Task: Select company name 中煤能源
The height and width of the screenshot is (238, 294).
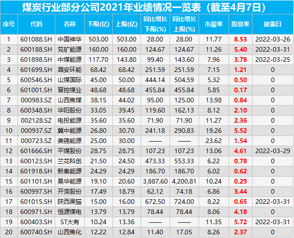Action: [70, 59]
